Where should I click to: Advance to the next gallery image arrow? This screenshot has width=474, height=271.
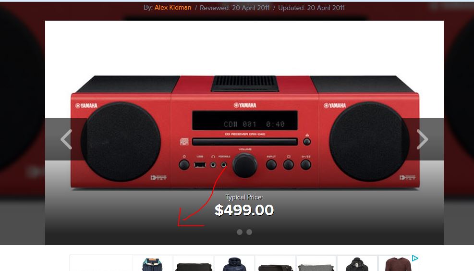422,139
